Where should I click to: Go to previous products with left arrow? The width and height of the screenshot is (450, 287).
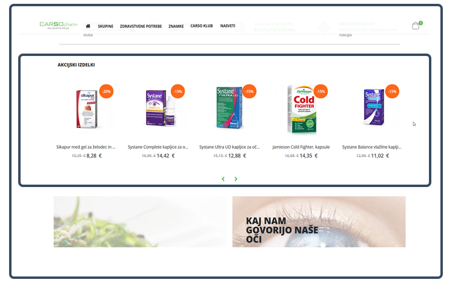223,179
